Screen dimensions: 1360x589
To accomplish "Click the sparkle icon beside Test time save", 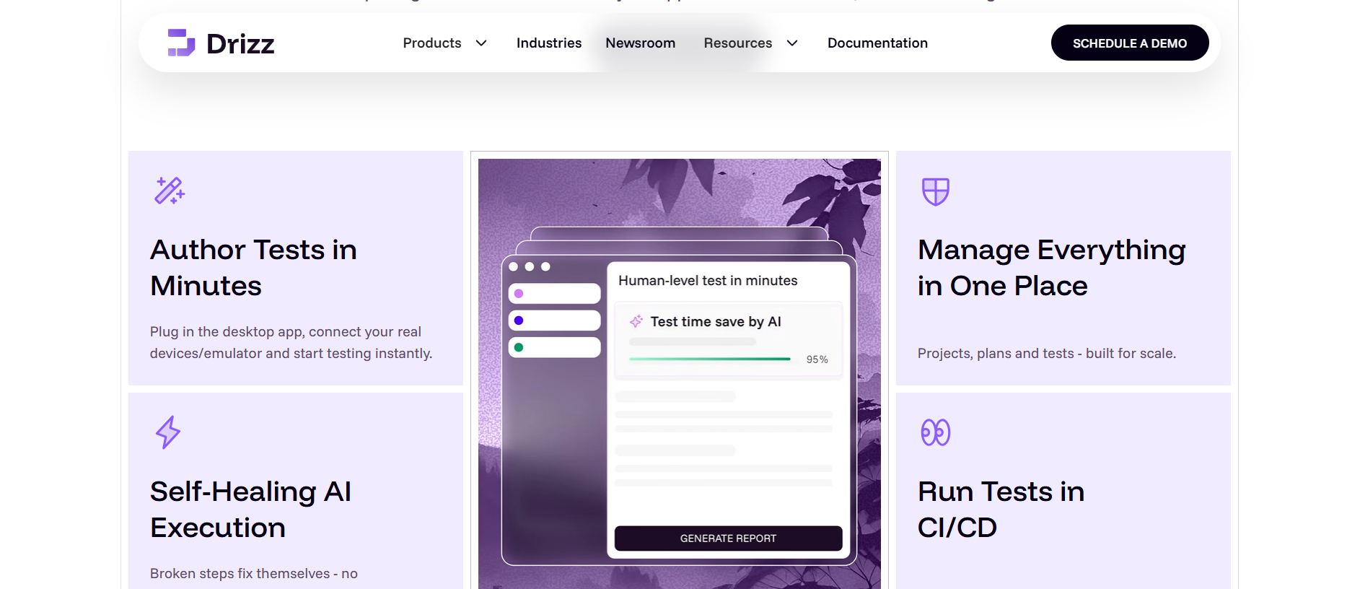I will click(x=636, y=321).
